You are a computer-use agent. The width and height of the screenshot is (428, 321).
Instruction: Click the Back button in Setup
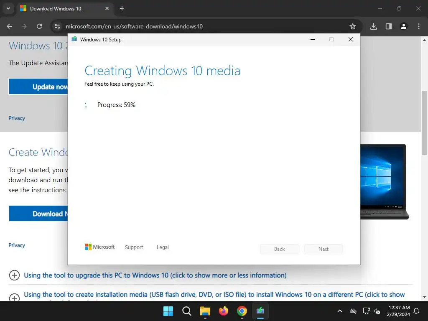280,249
